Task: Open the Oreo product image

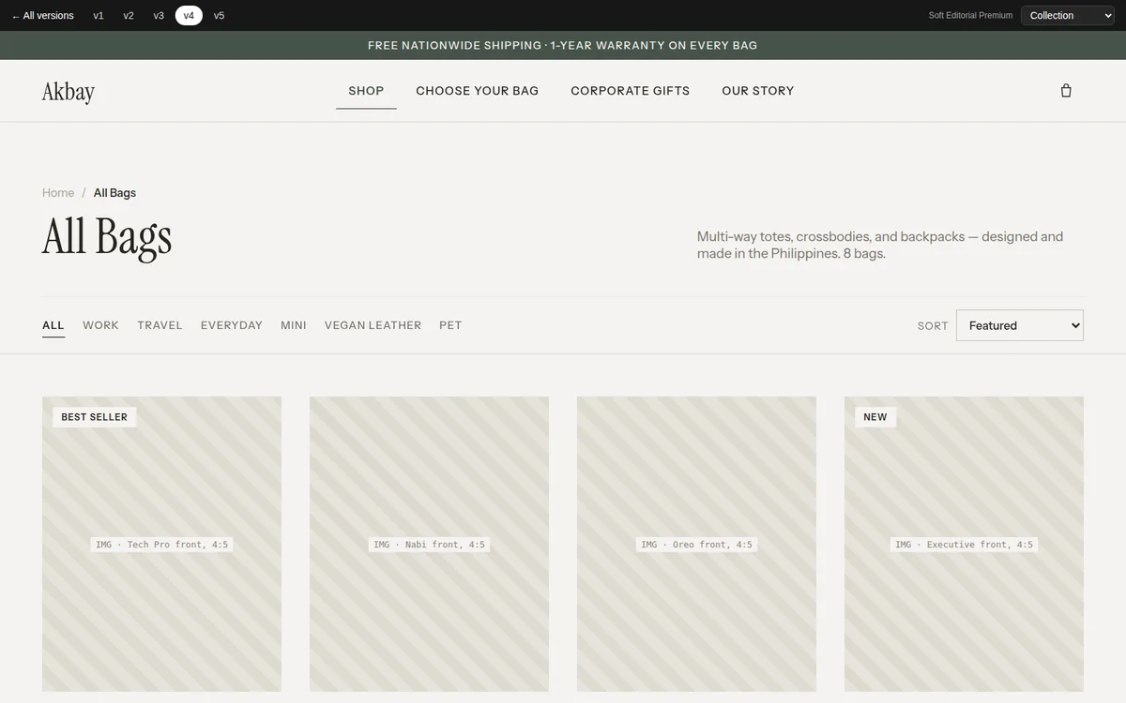Action: [696, 545]
